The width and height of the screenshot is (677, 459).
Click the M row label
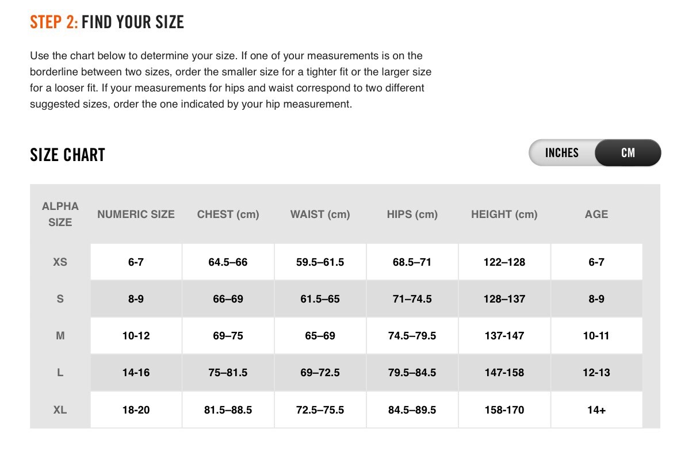[x=60, y=335]
